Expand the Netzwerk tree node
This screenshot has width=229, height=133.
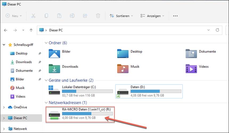(x=4, y=129)
